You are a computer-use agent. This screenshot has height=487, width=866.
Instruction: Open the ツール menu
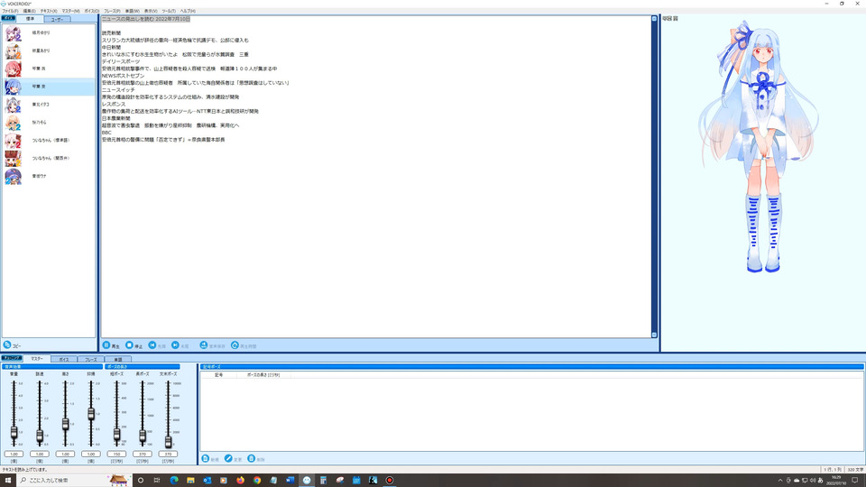coord(169,11)
